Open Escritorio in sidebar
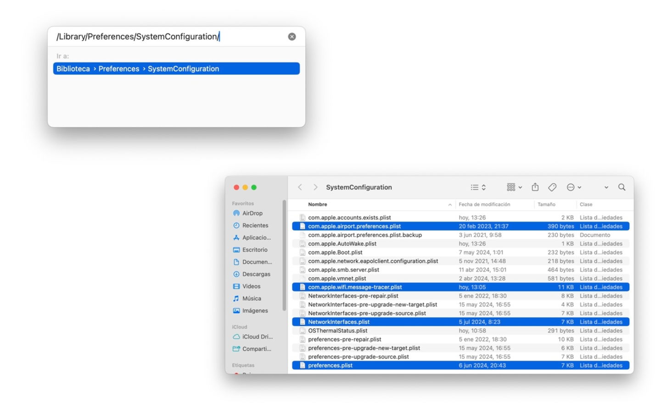The height and width of the screenshot is (414, 661). coord(255,250)
